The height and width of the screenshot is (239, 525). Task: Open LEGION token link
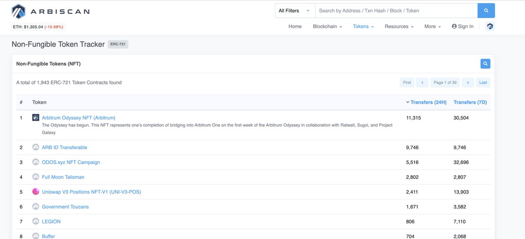(51, 222)
